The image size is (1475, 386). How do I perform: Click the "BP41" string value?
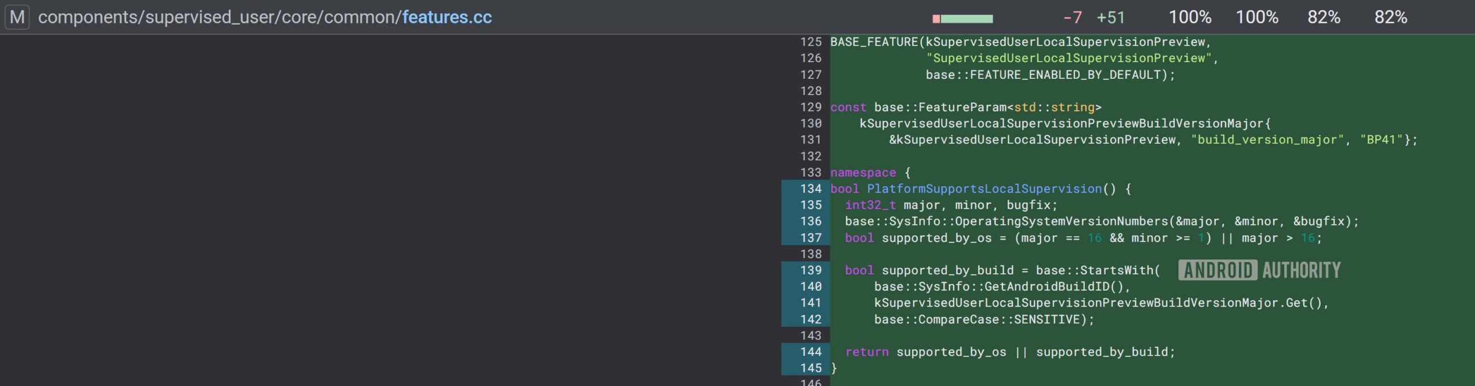(x=1381, y=140)
